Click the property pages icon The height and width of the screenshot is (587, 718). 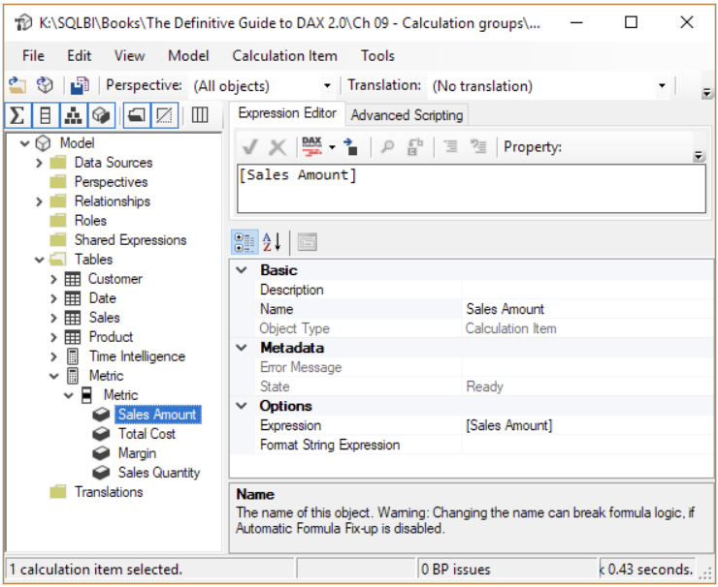click(308, 242)
